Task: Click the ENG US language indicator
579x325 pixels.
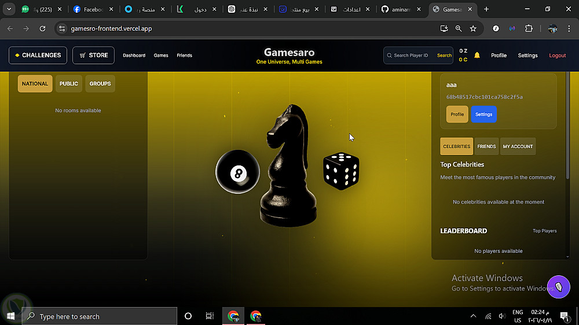Action: pyautogui.click(x=518, y=316)
